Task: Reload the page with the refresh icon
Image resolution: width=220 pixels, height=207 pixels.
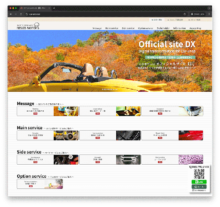Action: point(21,14)
